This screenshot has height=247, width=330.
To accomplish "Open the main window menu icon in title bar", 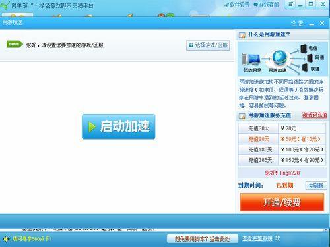I will coord(290,4).
